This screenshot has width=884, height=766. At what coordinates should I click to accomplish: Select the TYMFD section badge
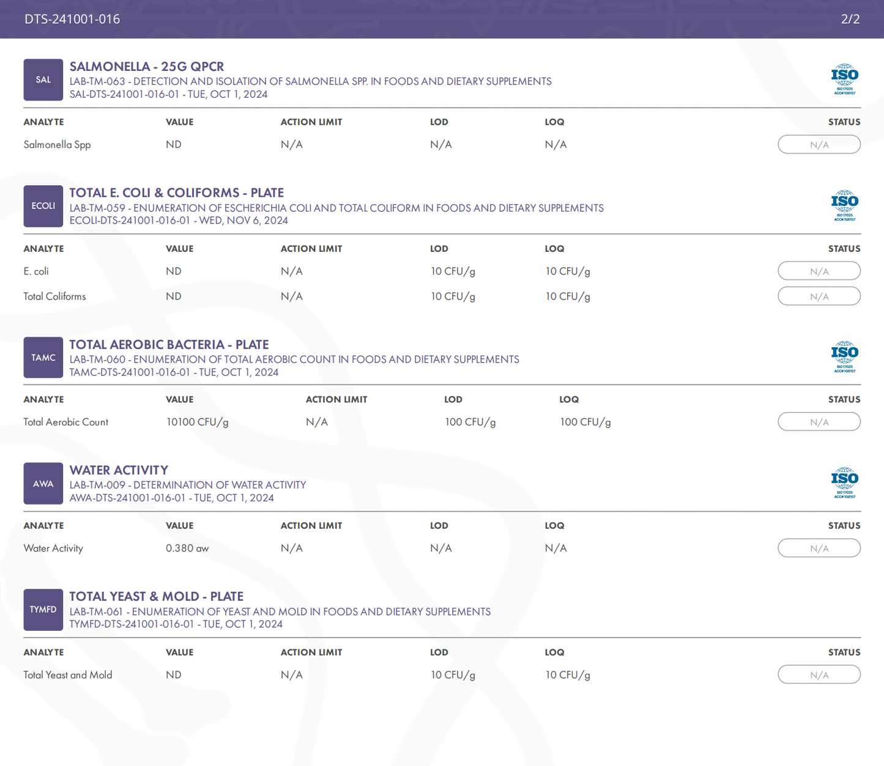[x=43, y=609]
